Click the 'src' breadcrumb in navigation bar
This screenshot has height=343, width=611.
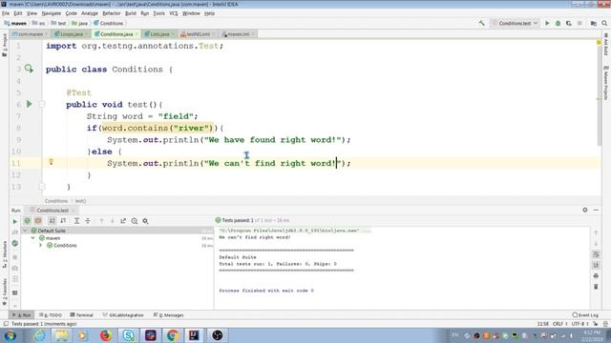click(39, 23)
